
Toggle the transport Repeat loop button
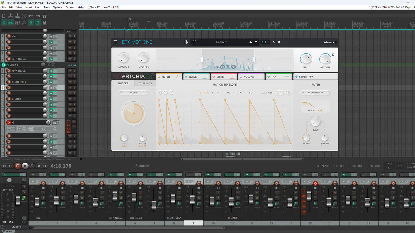click(x=32, y=166)
